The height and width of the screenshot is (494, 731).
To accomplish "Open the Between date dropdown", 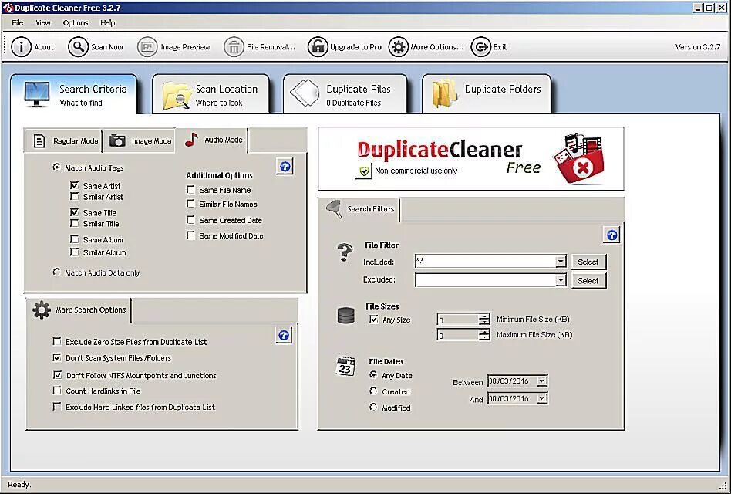I will point(542,381).
